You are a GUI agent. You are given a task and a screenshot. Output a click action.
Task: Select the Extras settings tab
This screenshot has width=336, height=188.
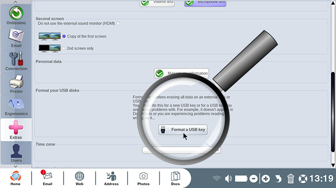tap(16, 130)
